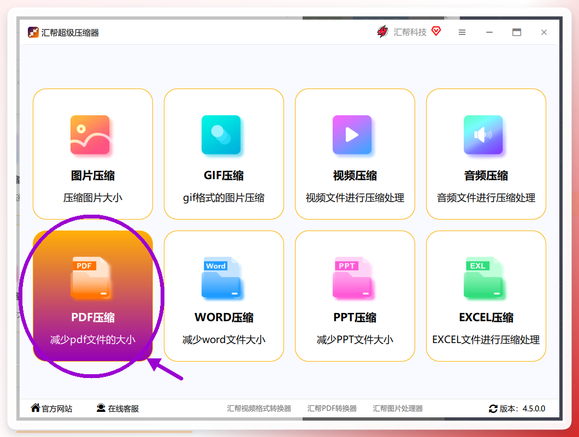Click the 图片压缩 card title

click(x=93, y=175)
